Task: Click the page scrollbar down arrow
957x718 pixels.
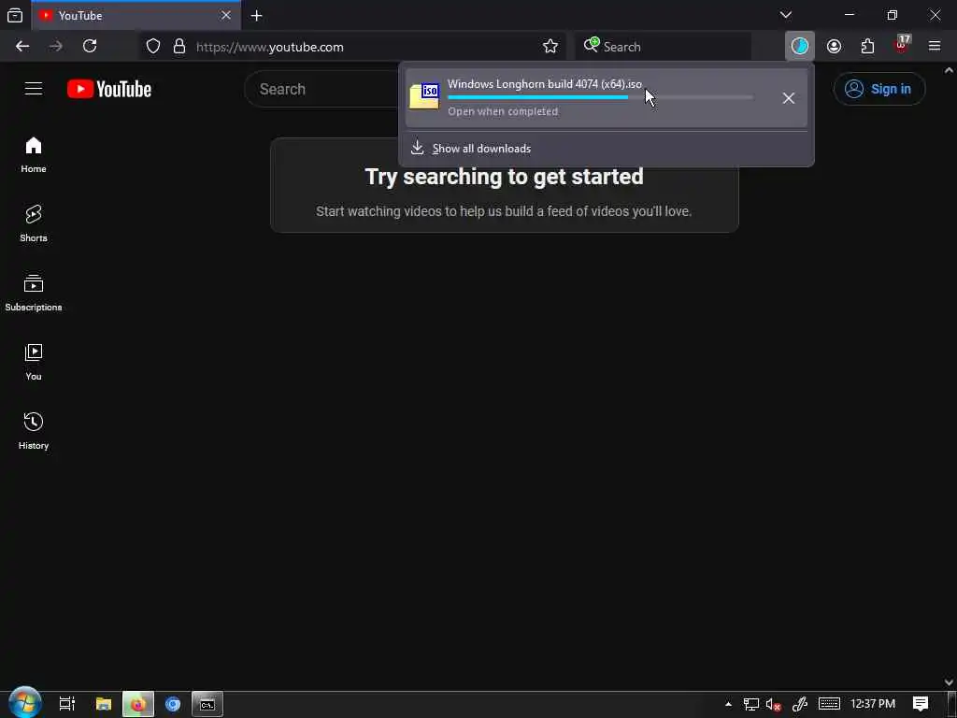Action: 950,682
